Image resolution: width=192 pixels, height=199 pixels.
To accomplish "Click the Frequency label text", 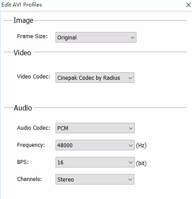I will (31, 145).
